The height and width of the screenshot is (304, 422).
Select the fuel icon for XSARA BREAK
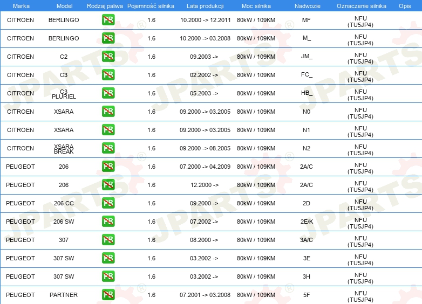[x=108, y=148]
